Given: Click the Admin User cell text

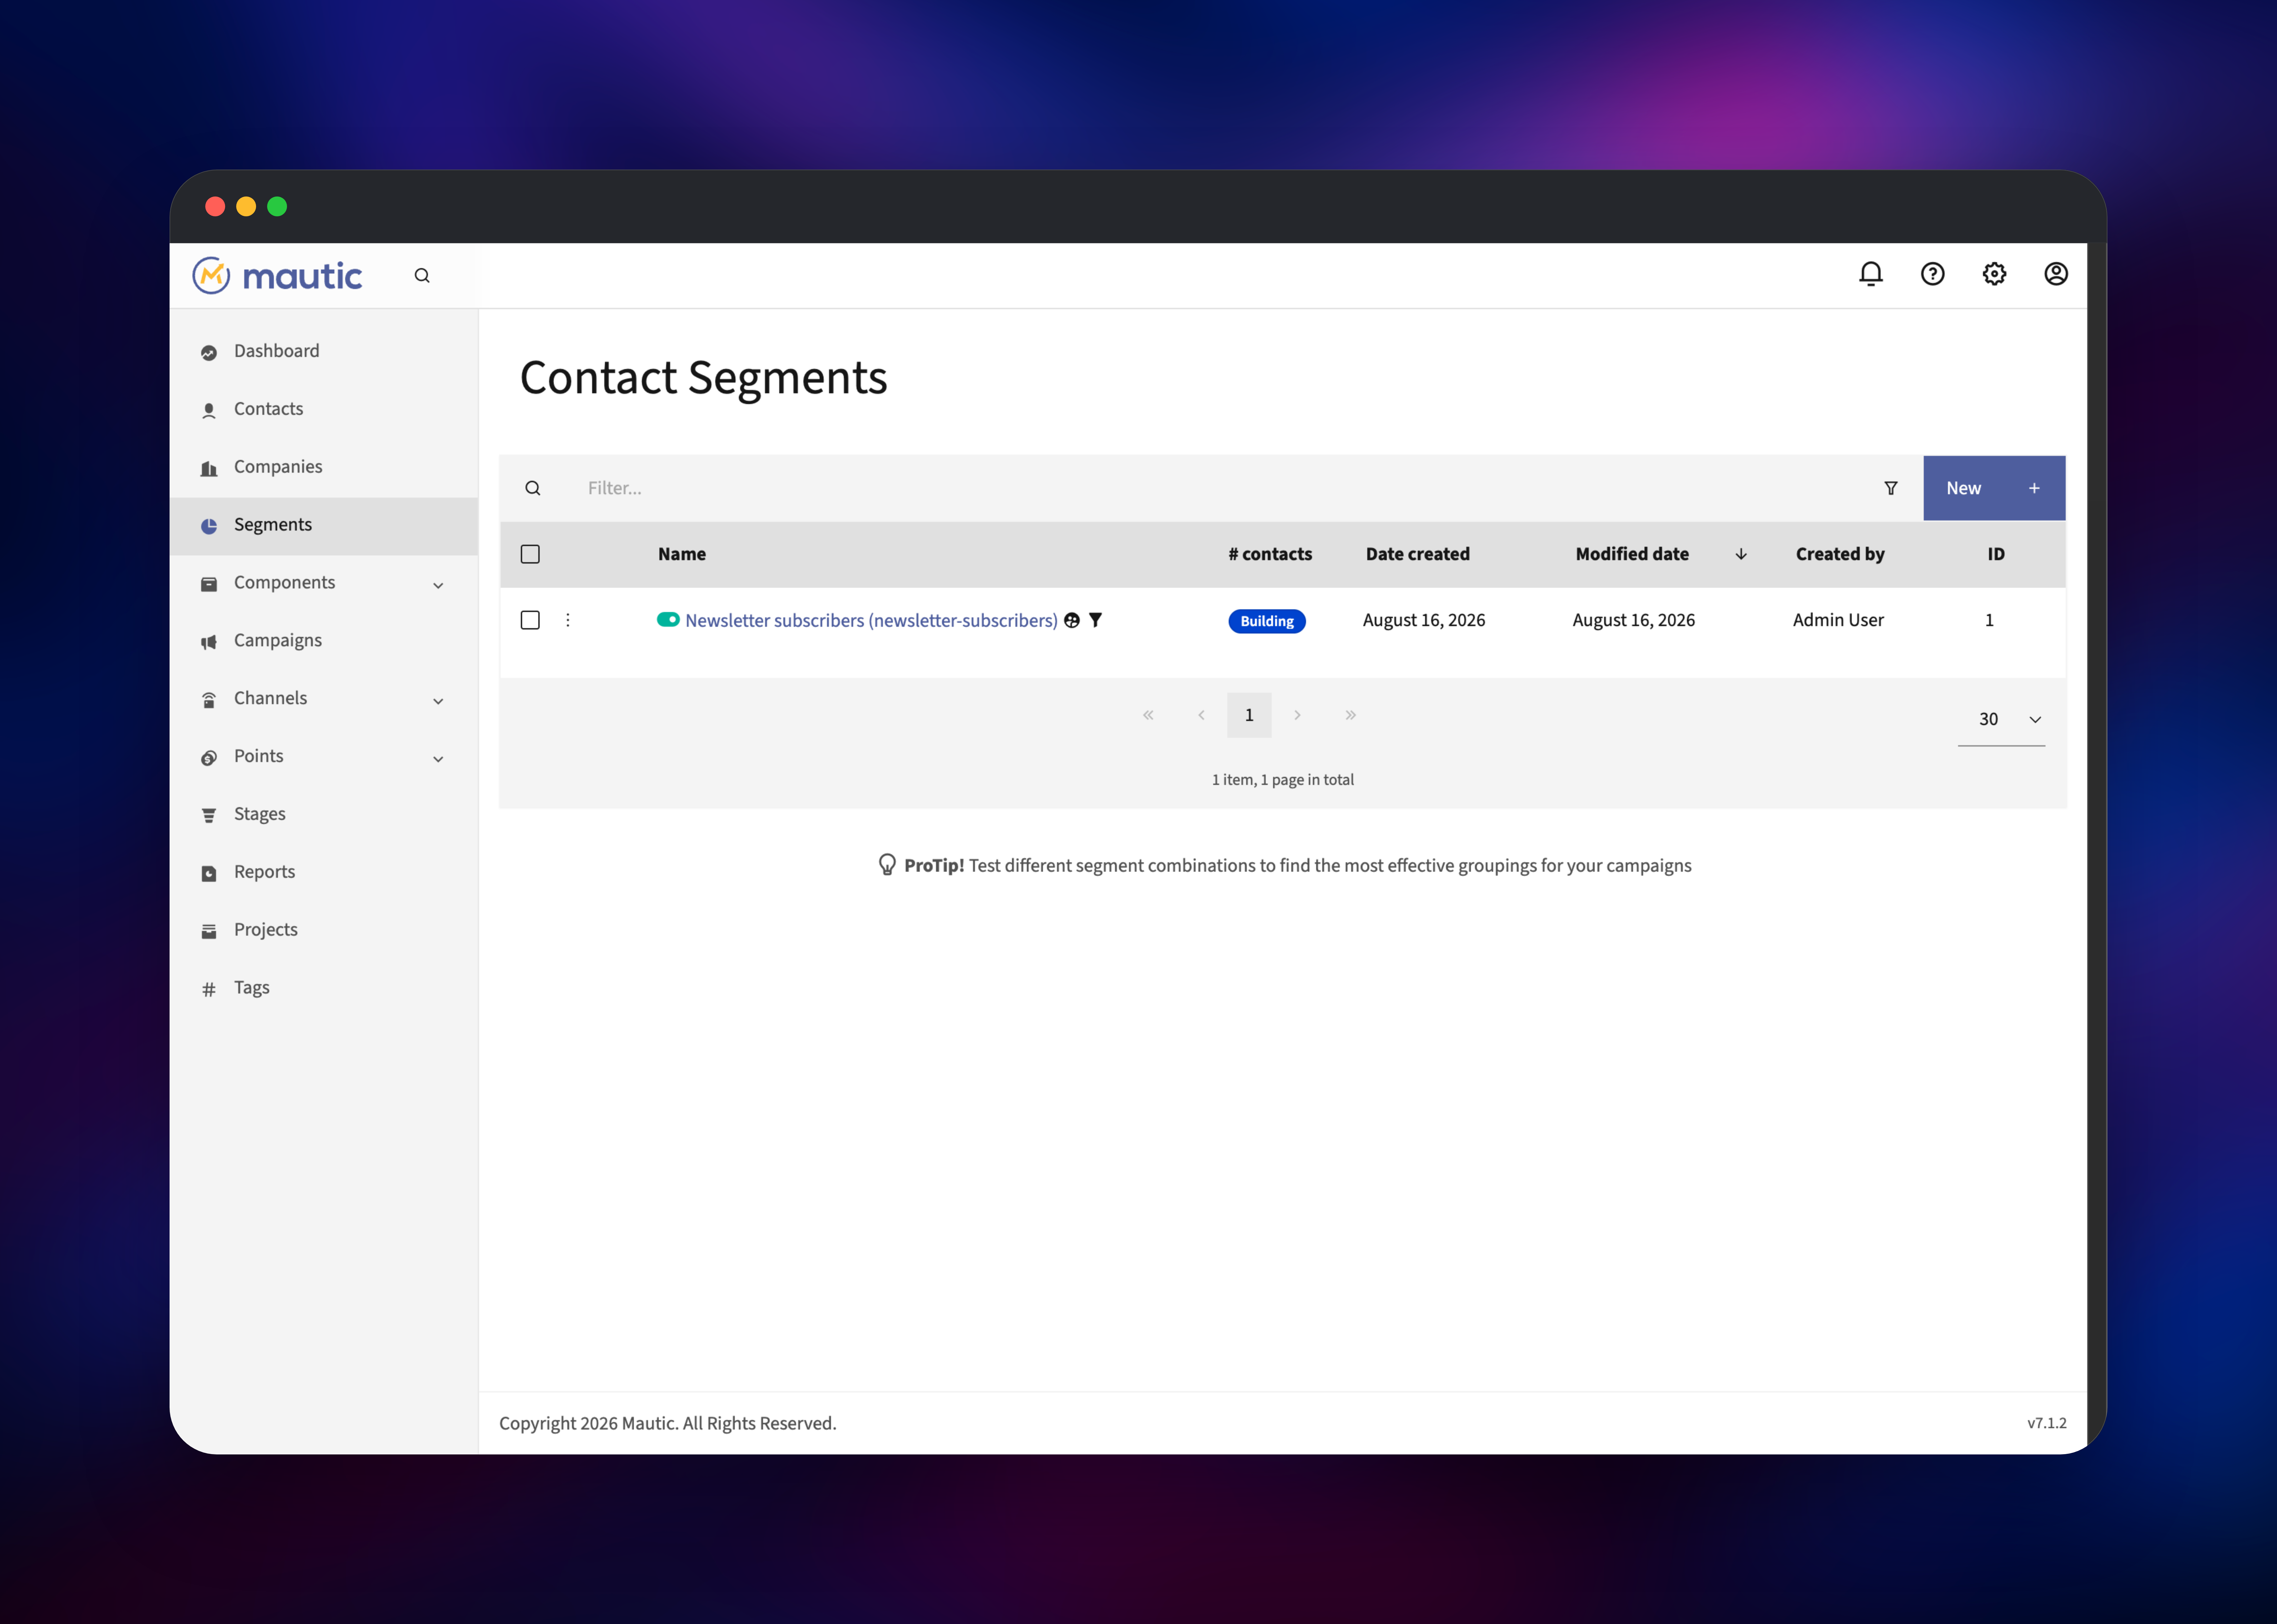Looking at the screenshot, I should click(x=1838, y=620).
